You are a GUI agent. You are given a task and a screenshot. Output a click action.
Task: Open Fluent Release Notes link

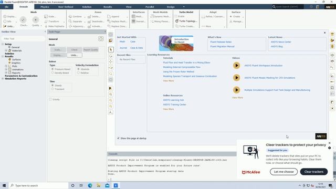(220, 42)
